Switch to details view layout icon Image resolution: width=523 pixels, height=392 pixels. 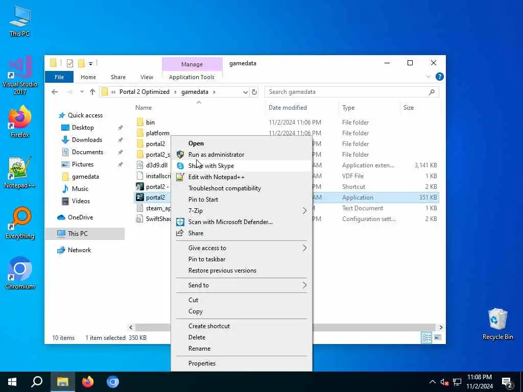click(426, 338)
